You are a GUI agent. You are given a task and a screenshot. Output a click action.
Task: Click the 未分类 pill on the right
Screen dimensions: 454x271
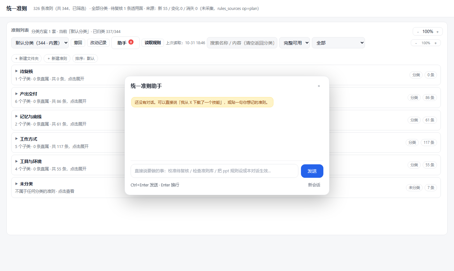[x=414, y=188]
